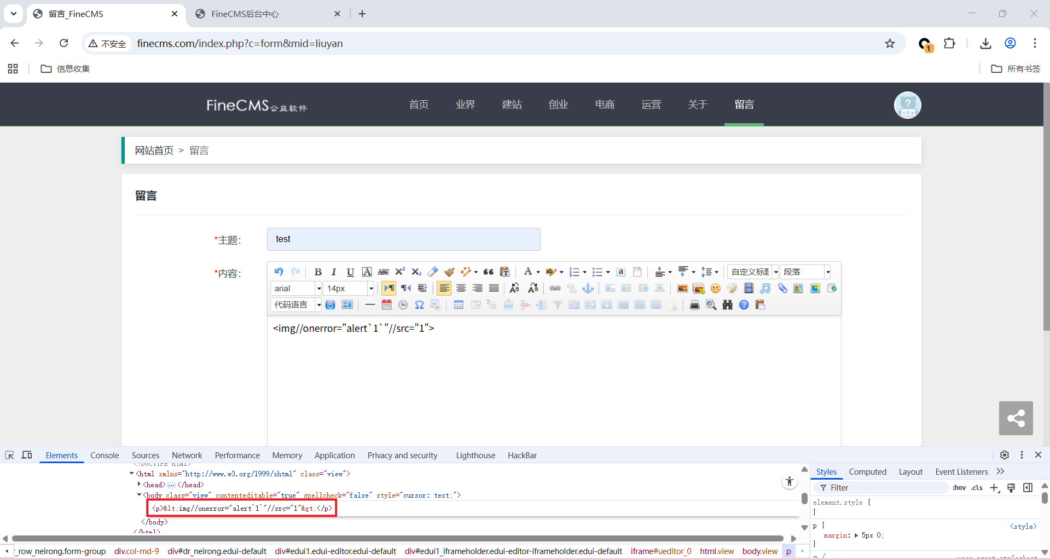The height and width of the screenshot is (559, 1050).
Task: Switch to the Console tab
Action: coord(105,456)
